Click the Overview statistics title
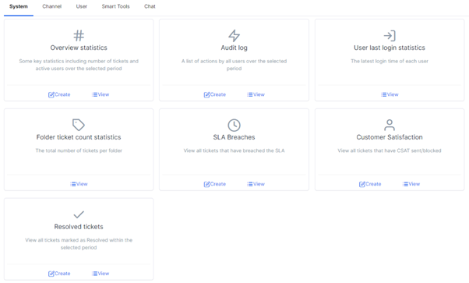 [79, 48]
